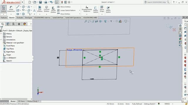Open dropdown arrow next to Open icon
Viewport: 188px width, 105px height.
(38, 2)
